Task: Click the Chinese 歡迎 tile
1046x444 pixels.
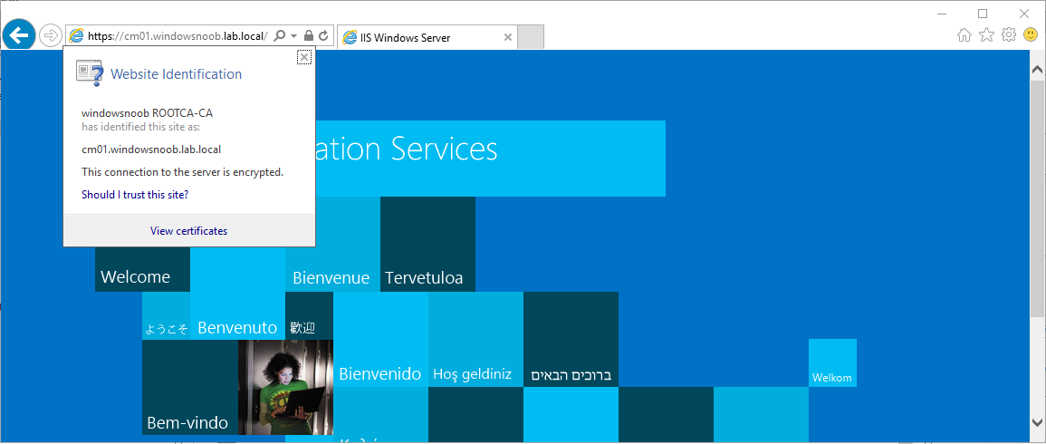Action: [x=309, y=316]
